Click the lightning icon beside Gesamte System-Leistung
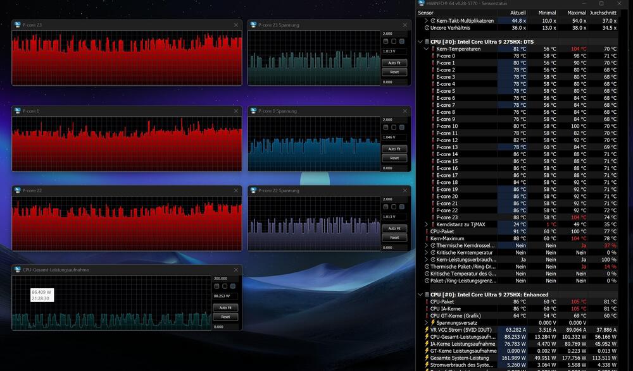 (427, 358)
